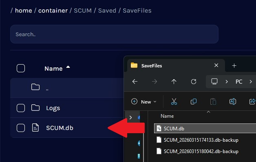Open the Saved breadcrumb link
The width and height of the screenshot is (256, 162).
pyautogui.click(x=107, y=11)
